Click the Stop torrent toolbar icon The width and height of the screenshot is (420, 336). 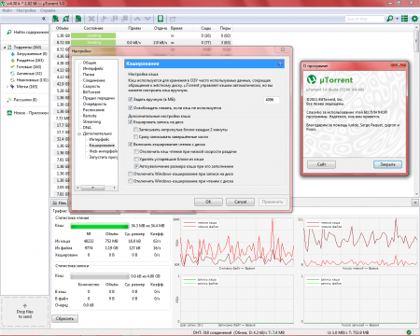tap(125, 19)
